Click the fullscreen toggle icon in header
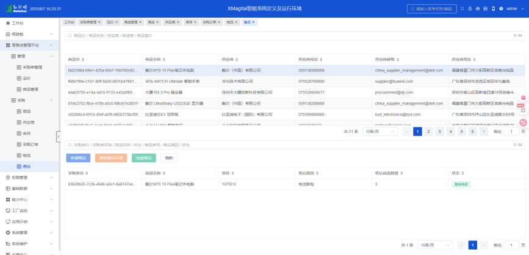 click(461, 9)
